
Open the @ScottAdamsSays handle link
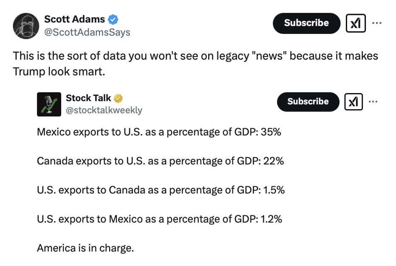[x=87, y=32]
